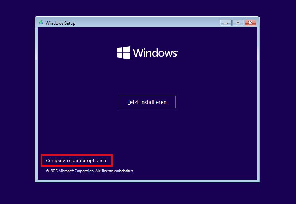Click the Jetzt installieren button
296x204 pixels.
147,102
